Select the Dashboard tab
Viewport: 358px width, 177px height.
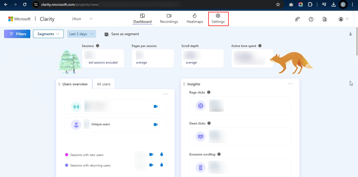tap(142, 19)
